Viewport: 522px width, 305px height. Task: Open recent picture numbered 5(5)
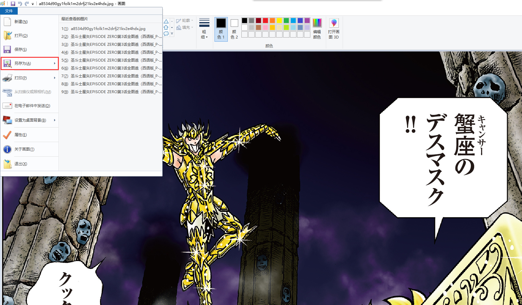[x=111, y=60]
